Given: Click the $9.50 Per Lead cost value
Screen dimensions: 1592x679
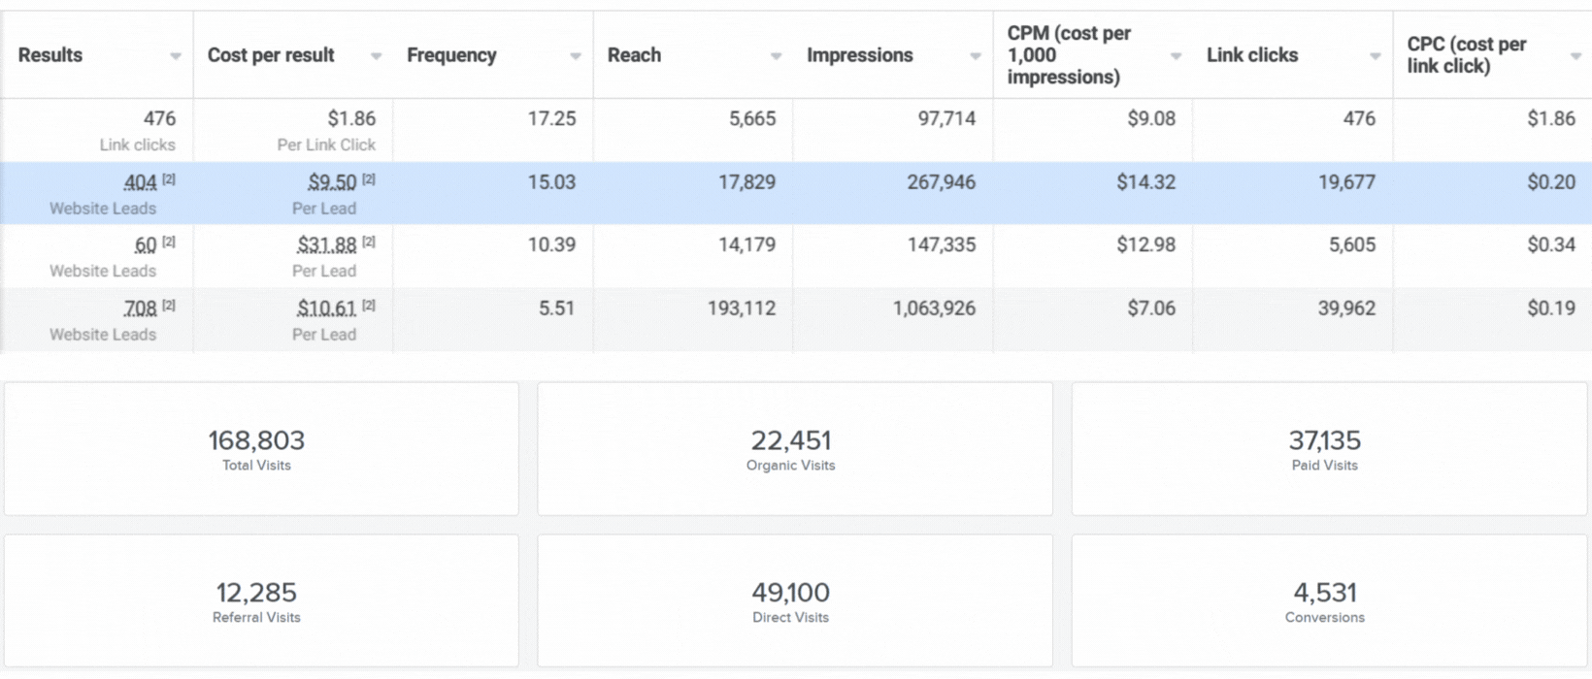Looking at the screenshot, I should [332, 182].
